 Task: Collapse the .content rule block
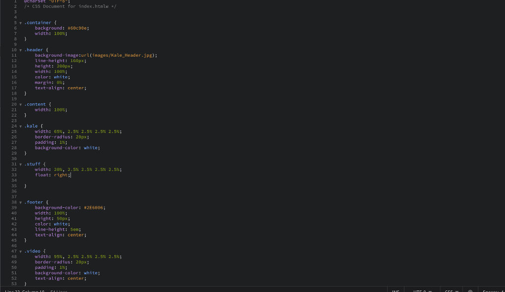tap(20, 104)
